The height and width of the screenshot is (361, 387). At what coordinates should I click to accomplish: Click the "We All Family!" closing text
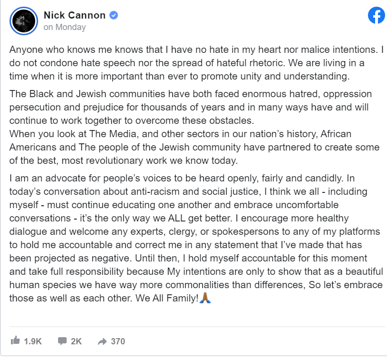click(x=167, y=298)
